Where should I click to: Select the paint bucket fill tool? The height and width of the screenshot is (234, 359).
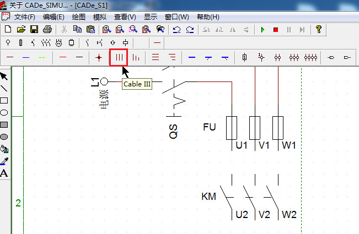pyautogui.click(x=4, y=149)
